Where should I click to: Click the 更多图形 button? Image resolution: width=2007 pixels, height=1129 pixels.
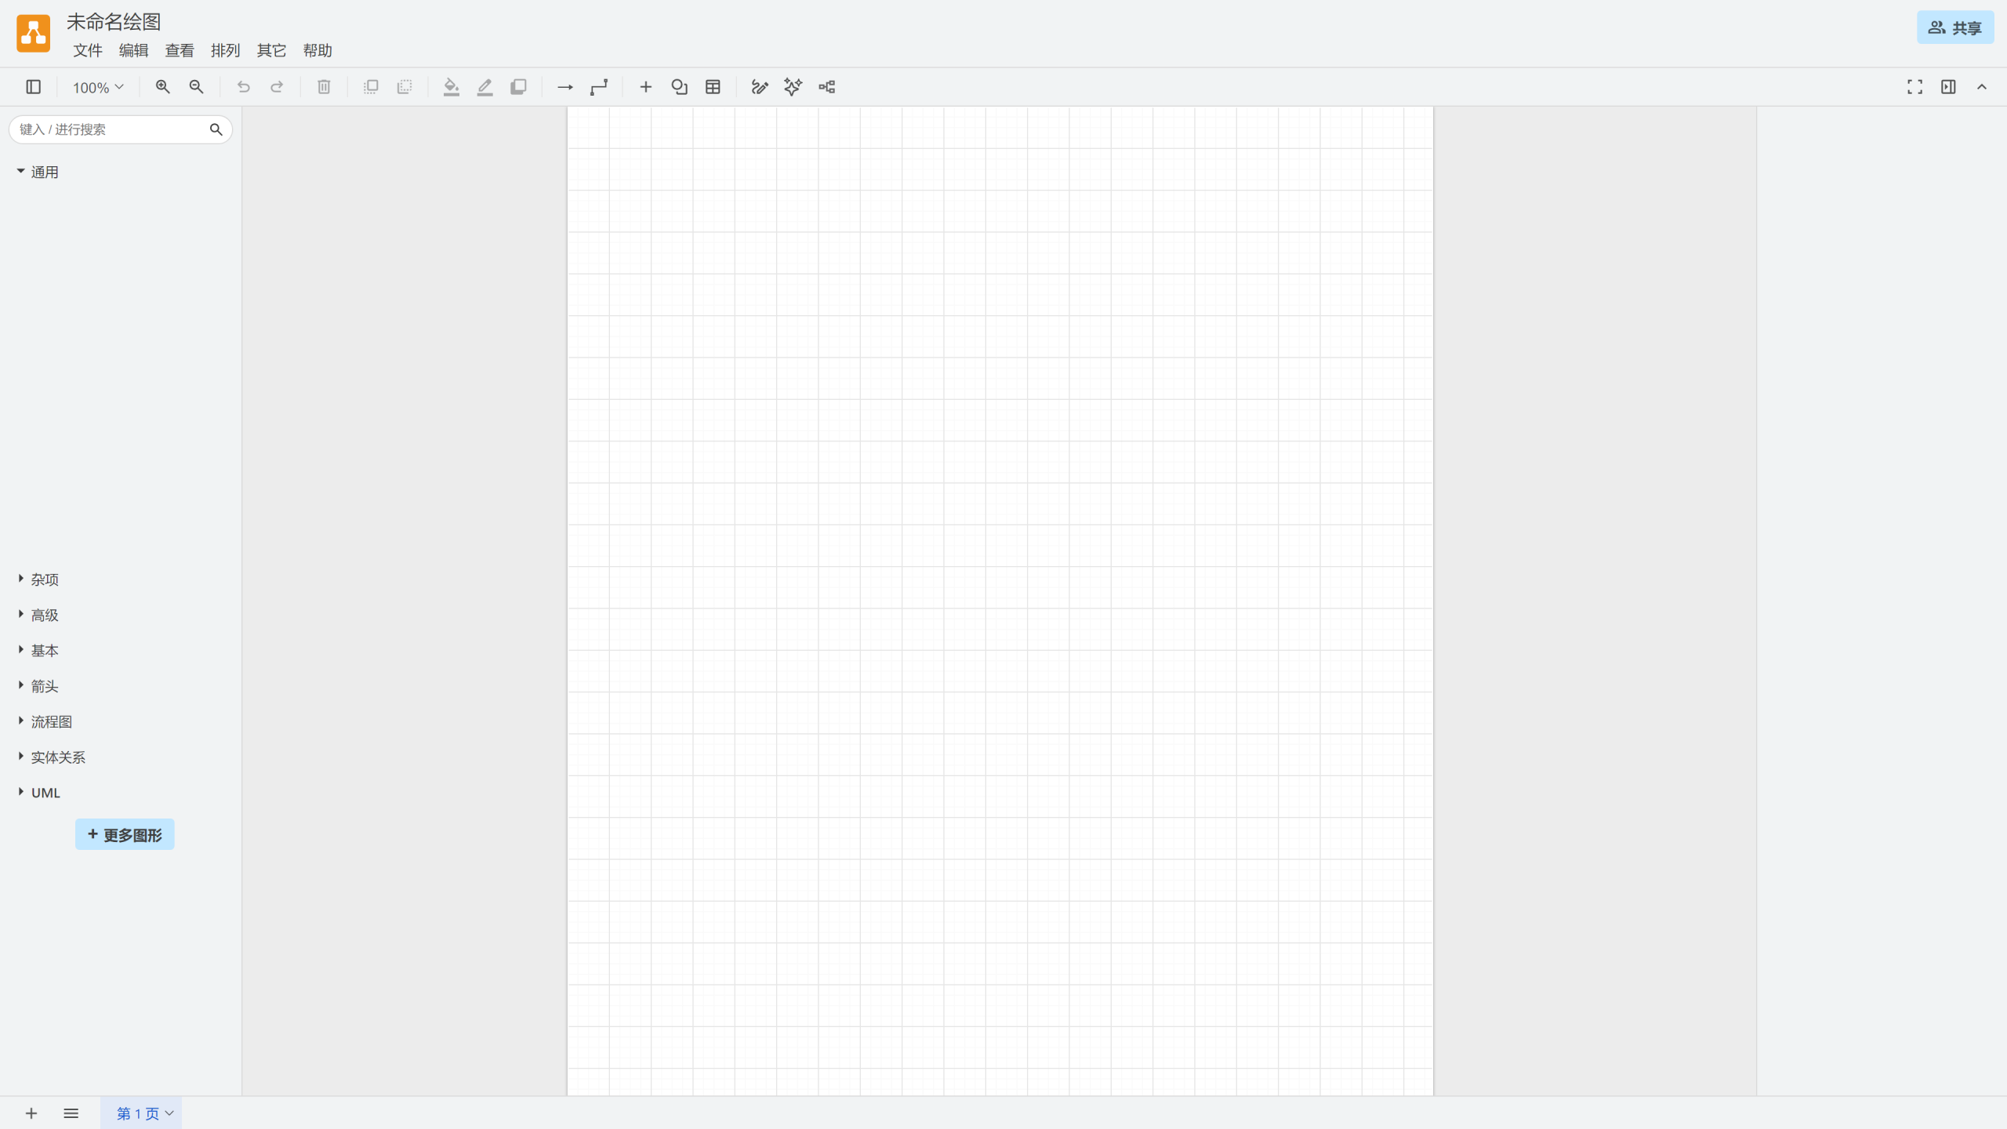pyautogui.click(x=125, y=834)
